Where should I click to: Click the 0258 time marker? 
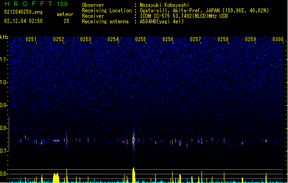tap(223, 39)
